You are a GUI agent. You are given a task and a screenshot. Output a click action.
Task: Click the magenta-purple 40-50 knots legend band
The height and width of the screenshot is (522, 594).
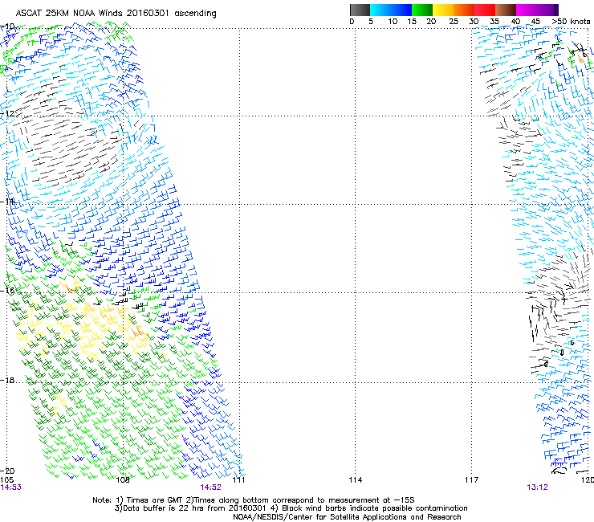pyautogui.click(x=537, y=10)
